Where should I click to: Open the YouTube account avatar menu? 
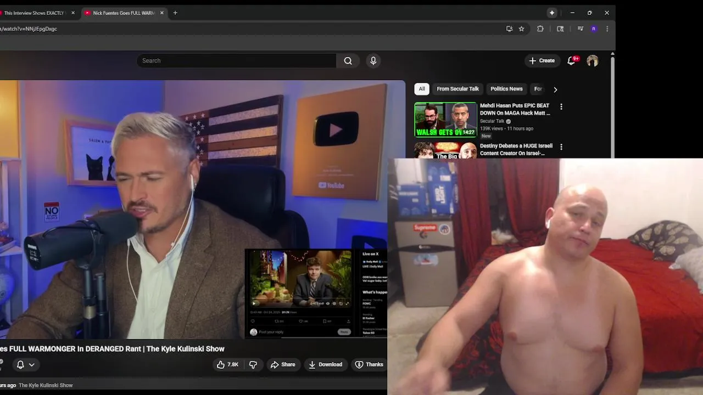coord(592,61)
